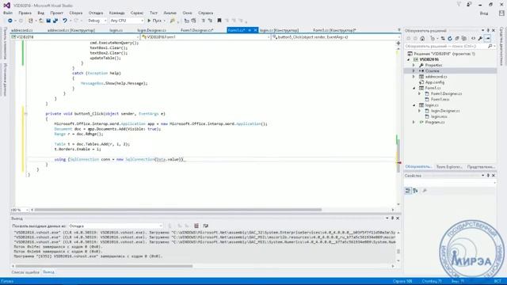Close the Form1.cs active tab
The image size is (507, 285).
click(x=255, y=30)
